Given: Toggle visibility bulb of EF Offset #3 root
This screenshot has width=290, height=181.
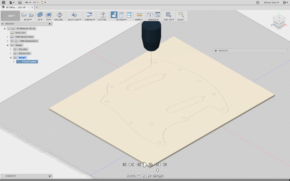Looking at the screenshot, I should [9, 29].
